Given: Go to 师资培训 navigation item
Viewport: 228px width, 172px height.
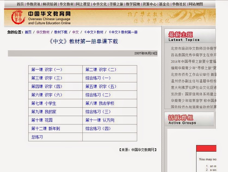Looking at the screenshot, I should pyautogui.click(x=50, y=4).
